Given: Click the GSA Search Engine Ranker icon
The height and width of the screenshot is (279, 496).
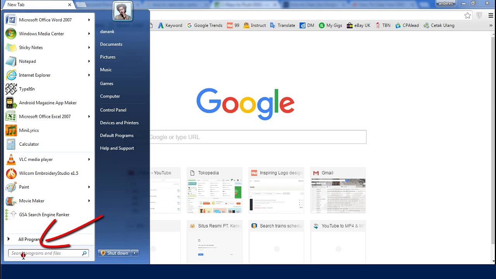Looking at the screenshot, I should coord(11,215).
